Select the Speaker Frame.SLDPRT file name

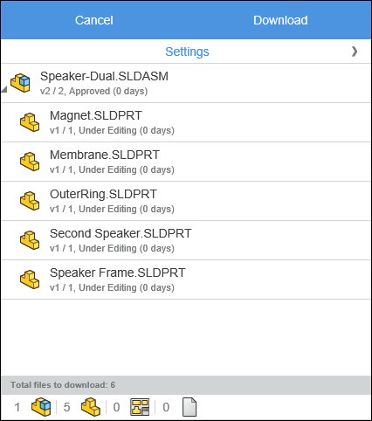(118, 273)
